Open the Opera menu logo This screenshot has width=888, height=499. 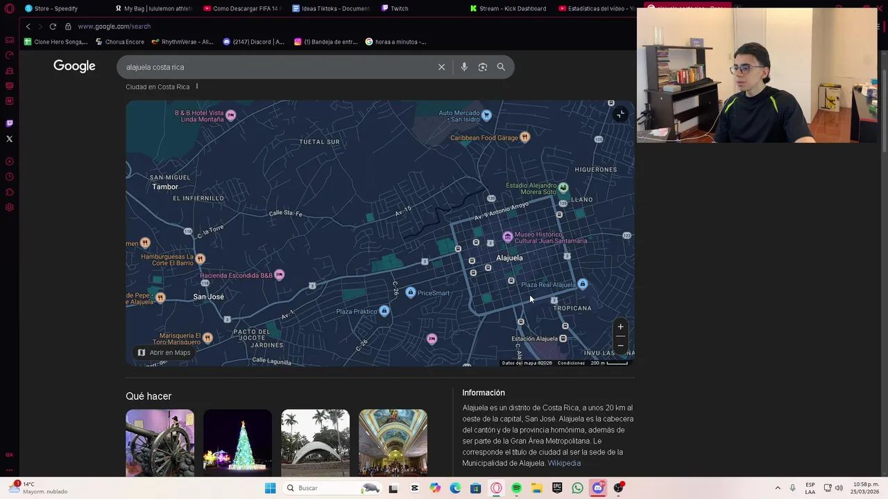[x=9, y=8]
